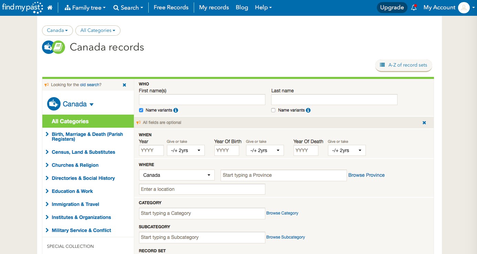Open the Search menu
The image size is (477, 254).
pyautogui.click(x=128, y=8)
